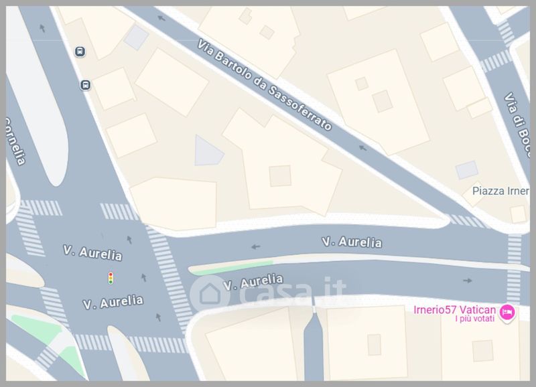The image size is (536, 387).
Task: Open the pink hotel pin marker
Action: tap(507, 313)
